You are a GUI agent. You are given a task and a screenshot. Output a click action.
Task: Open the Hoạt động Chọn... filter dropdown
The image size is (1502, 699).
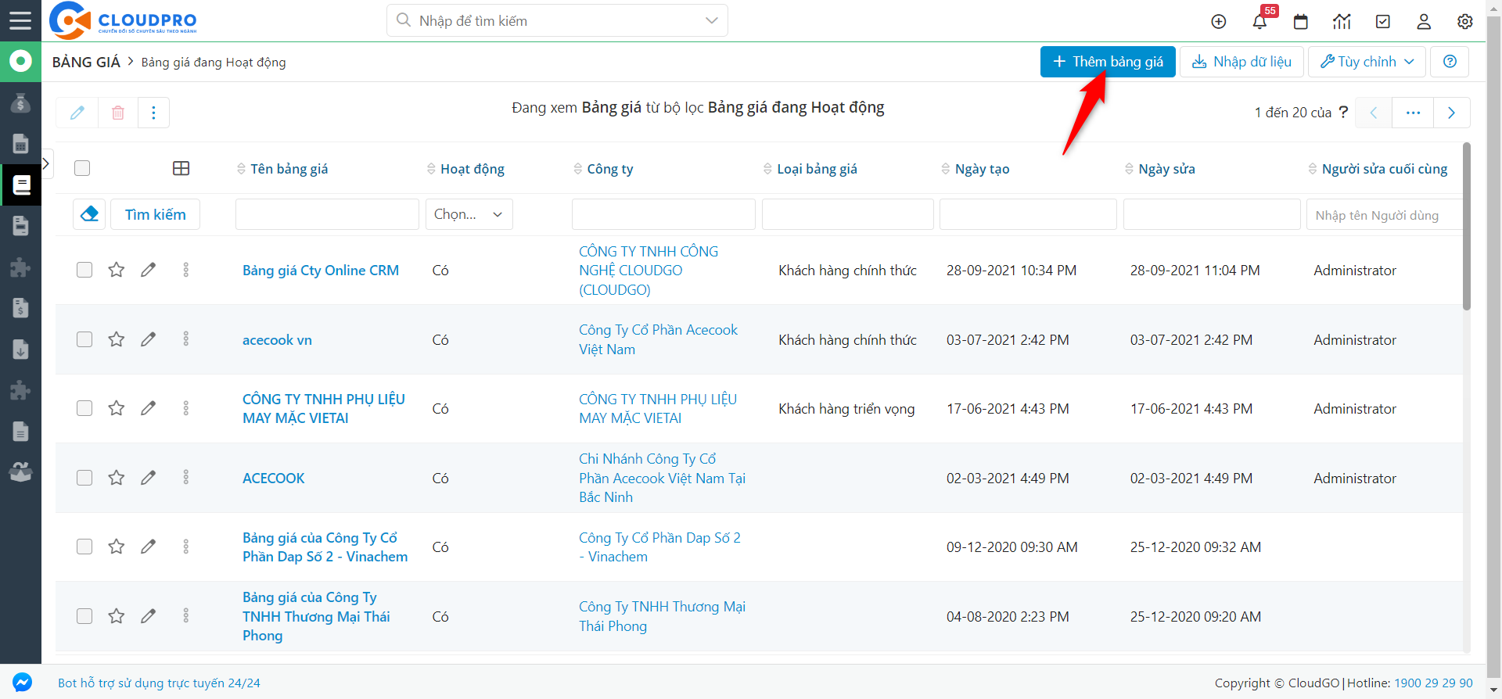[x=469, y=213]
